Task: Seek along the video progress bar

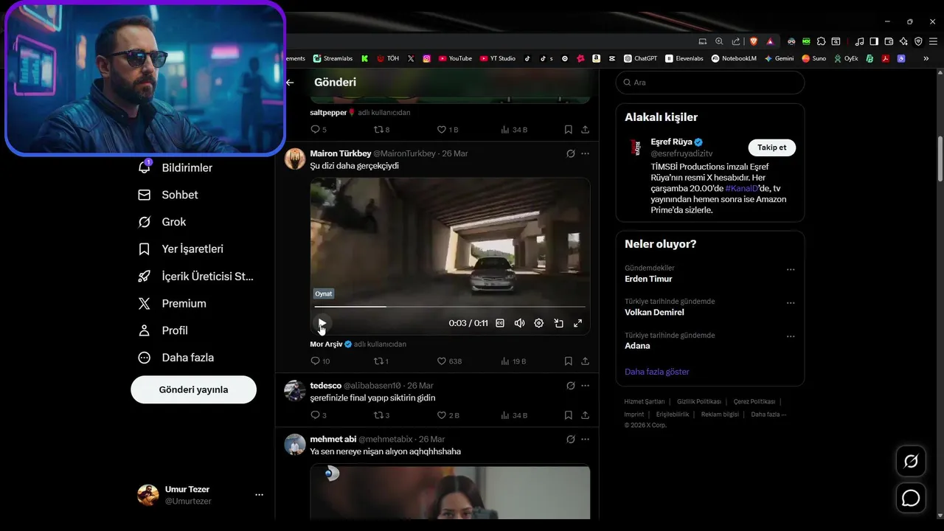Action: (450, 306)
